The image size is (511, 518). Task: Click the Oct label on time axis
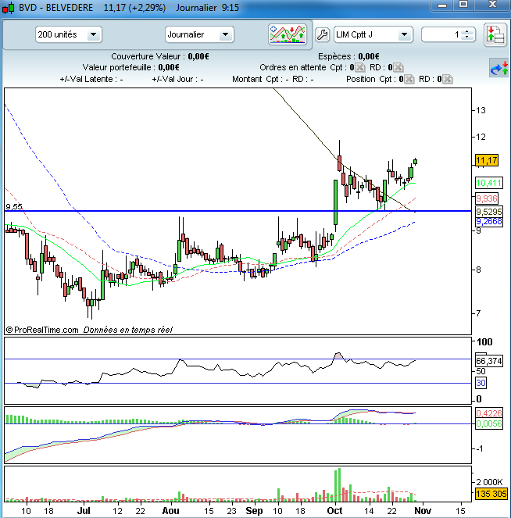click(334, 511)
